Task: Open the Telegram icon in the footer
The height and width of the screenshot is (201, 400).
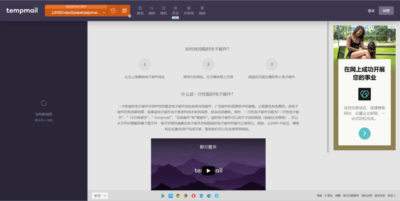Action: point(216,196)
